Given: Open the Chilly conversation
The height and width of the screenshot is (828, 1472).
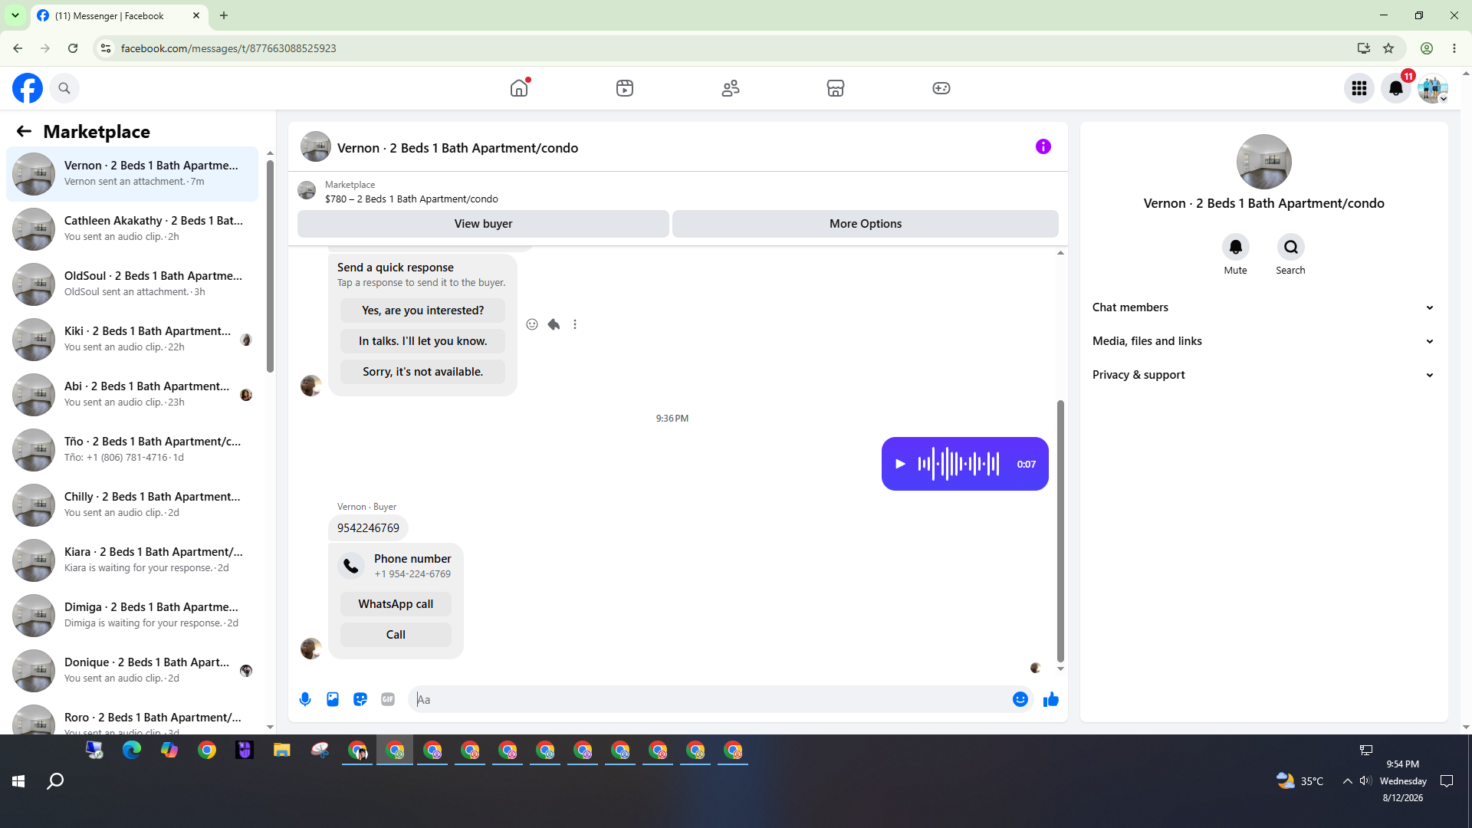Looking at the screenshot, I should click(133, 505).
